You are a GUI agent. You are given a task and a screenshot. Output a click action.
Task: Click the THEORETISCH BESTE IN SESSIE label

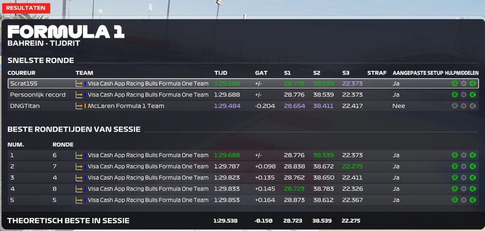point(69,221)
